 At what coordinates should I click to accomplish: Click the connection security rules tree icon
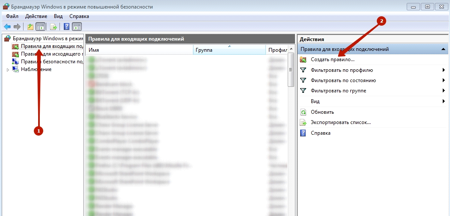[15, 62]
